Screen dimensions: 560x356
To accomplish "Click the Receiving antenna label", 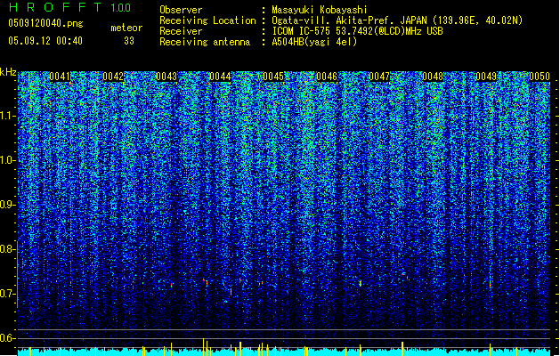I will [x=205, y=42].
